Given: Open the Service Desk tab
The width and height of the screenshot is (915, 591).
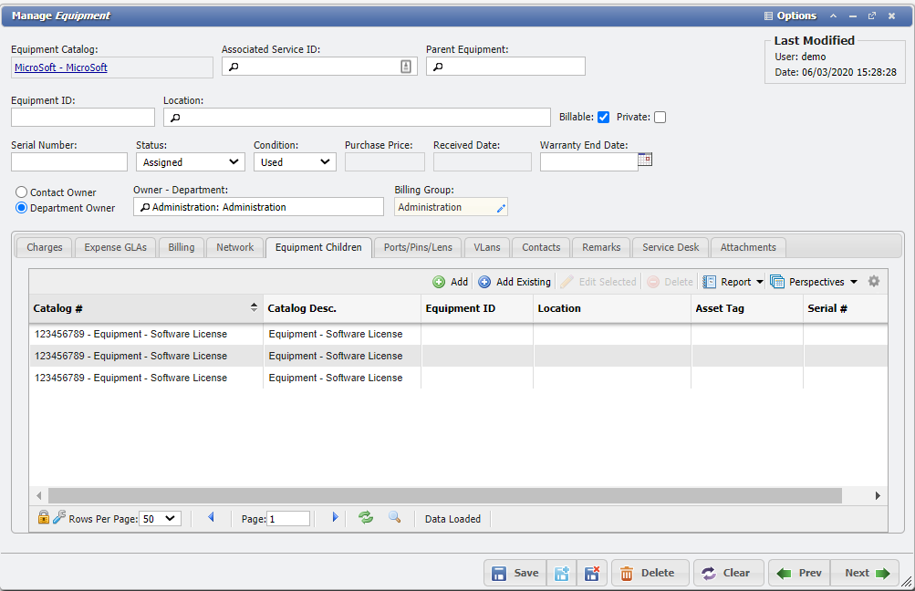Looking at the screenshot, I should tap(670, 247).
